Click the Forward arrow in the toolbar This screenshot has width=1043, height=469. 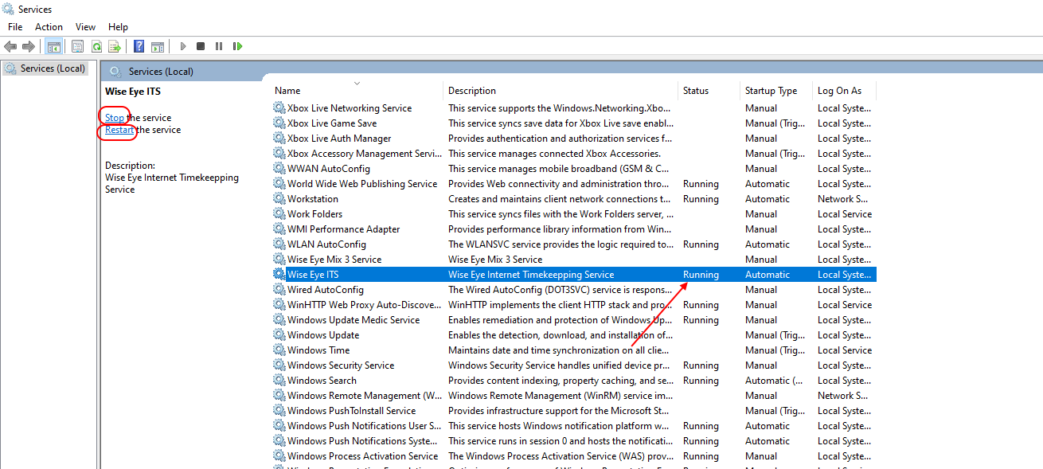[x=29, y=46]
